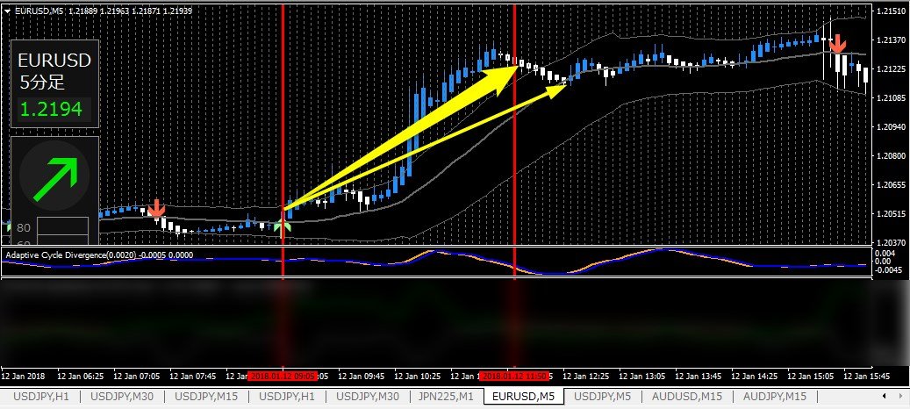Click the first red date label at 09:05
910x409 pixels.
(282, 376)
